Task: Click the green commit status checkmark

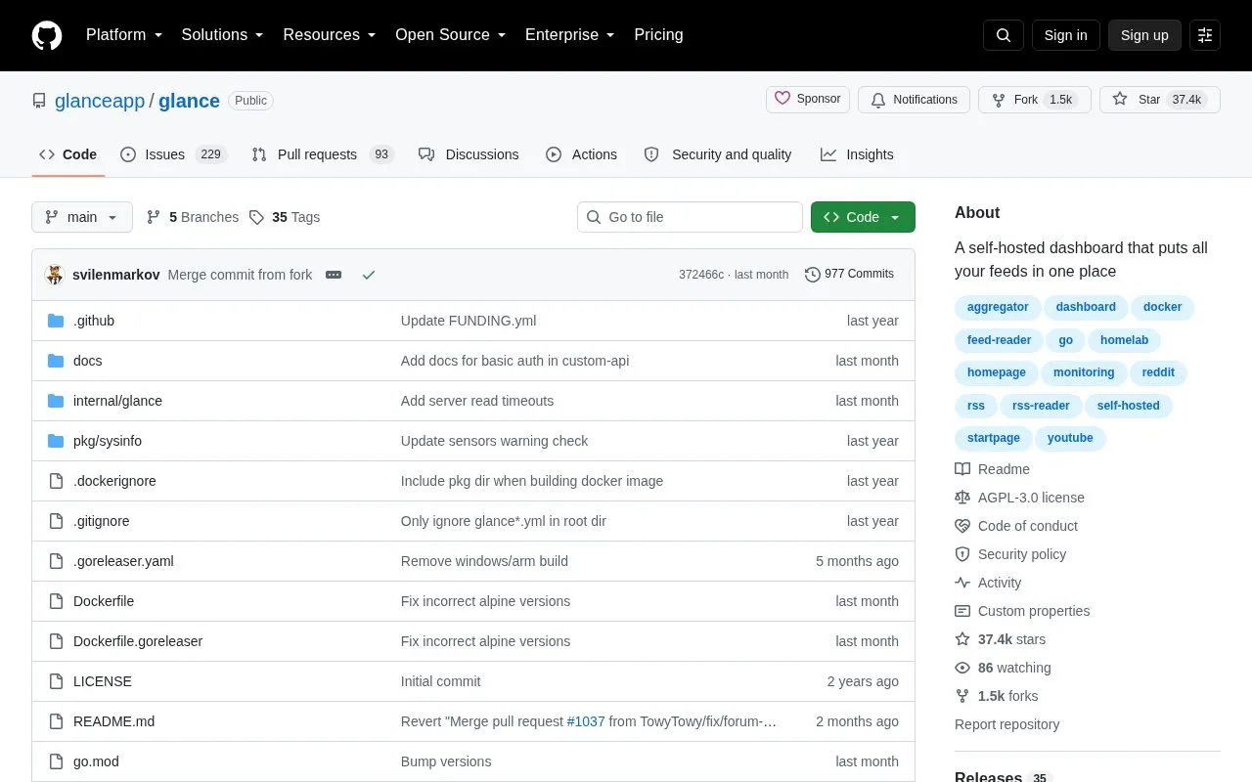Action: click(369, 275)
